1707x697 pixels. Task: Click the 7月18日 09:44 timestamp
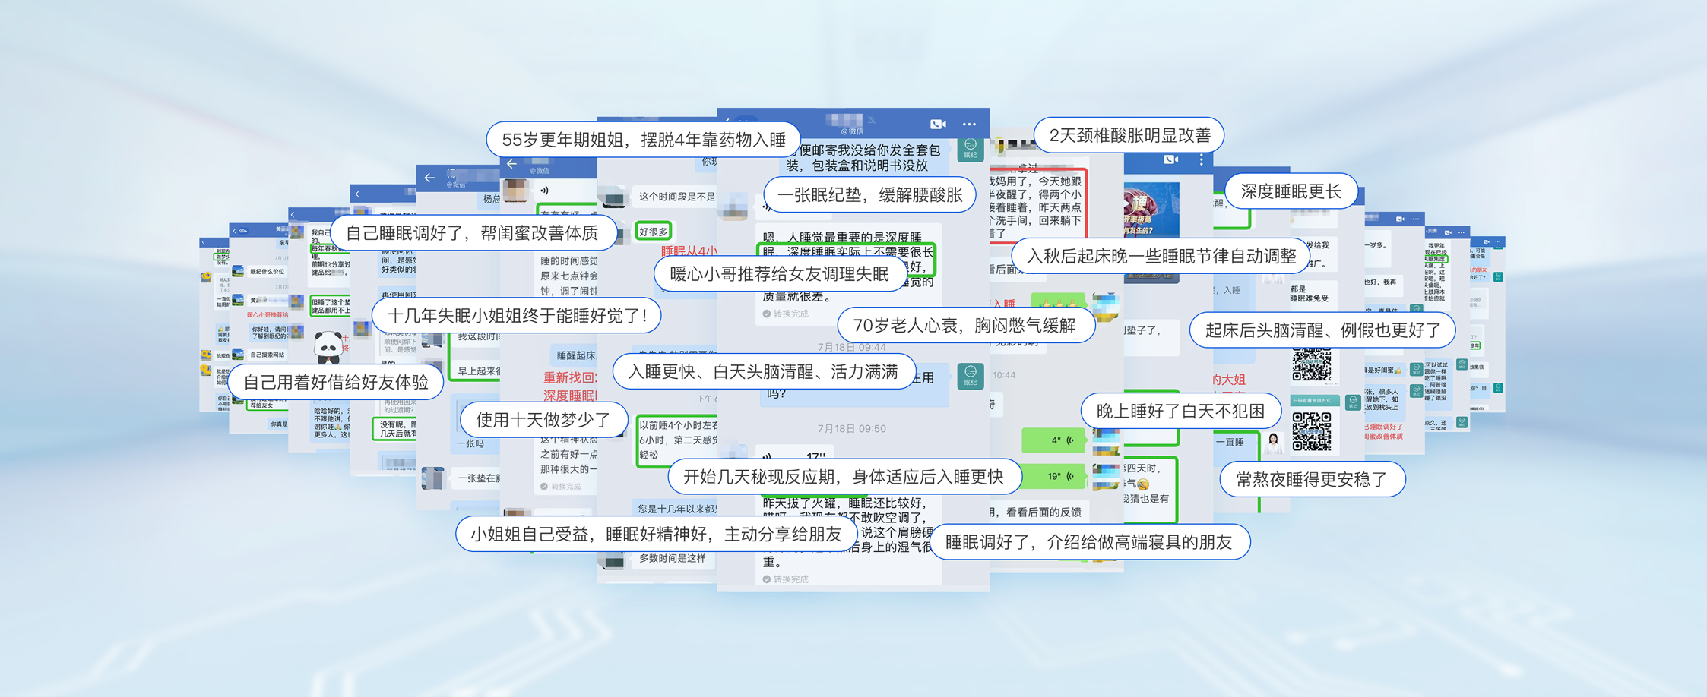(851, 348)
